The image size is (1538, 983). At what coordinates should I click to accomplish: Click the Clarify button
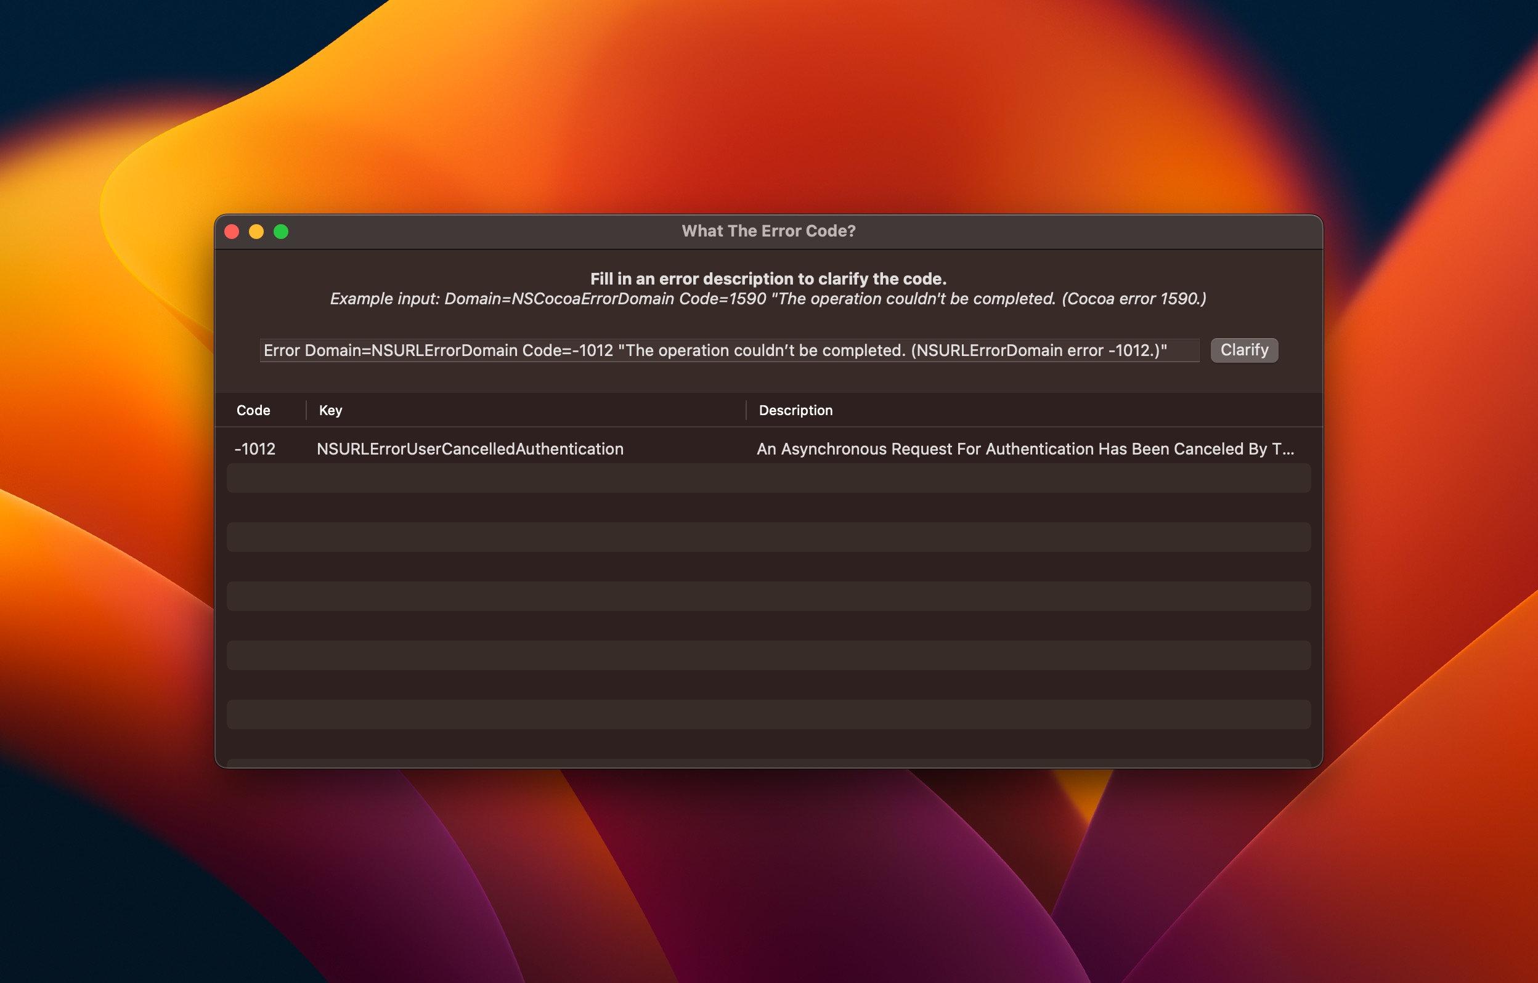[x=1243, y=350]
